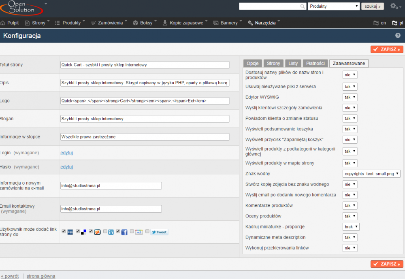The width and height of the screenshot is (405, 279).
Task: Click the Email kontaktowy input field
Action: pos(111,209)
